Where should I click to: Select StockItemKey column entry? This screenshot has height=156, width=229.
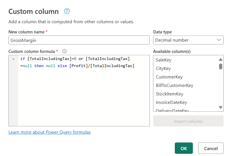[169, 94]
